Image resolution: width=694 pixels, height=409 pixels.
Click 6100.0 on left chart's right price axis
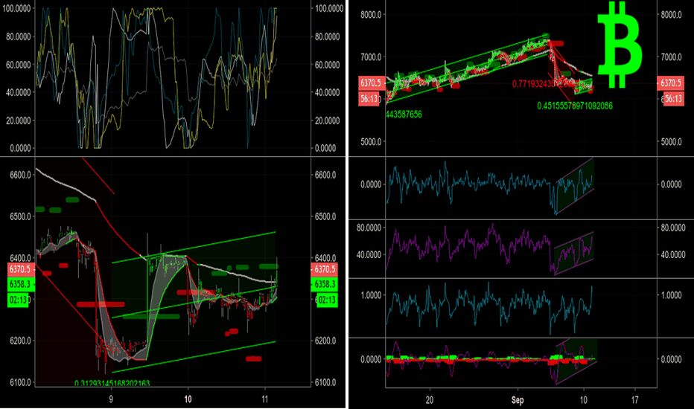326,382
